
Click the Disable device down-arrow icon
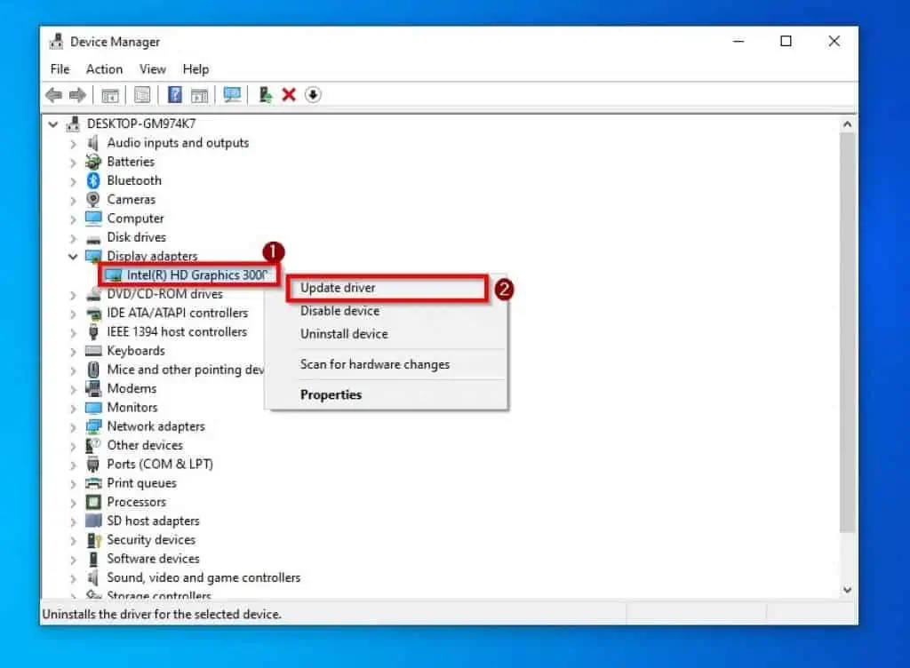click(313, 94)
